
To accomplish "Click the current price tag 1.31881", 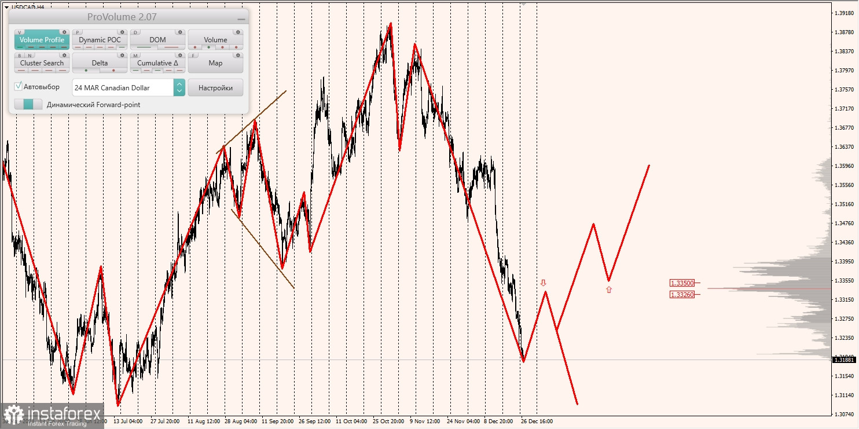I will pos(845,360).
